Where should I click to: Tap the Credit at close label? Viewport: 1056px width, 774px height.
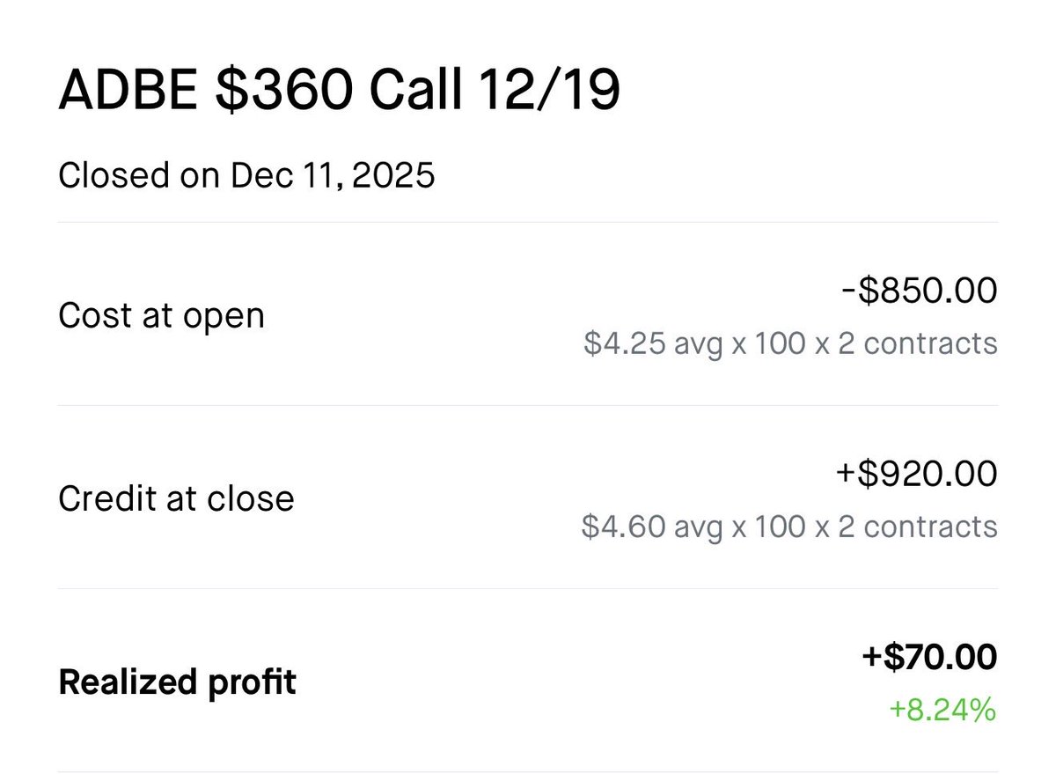pos(176,498)
